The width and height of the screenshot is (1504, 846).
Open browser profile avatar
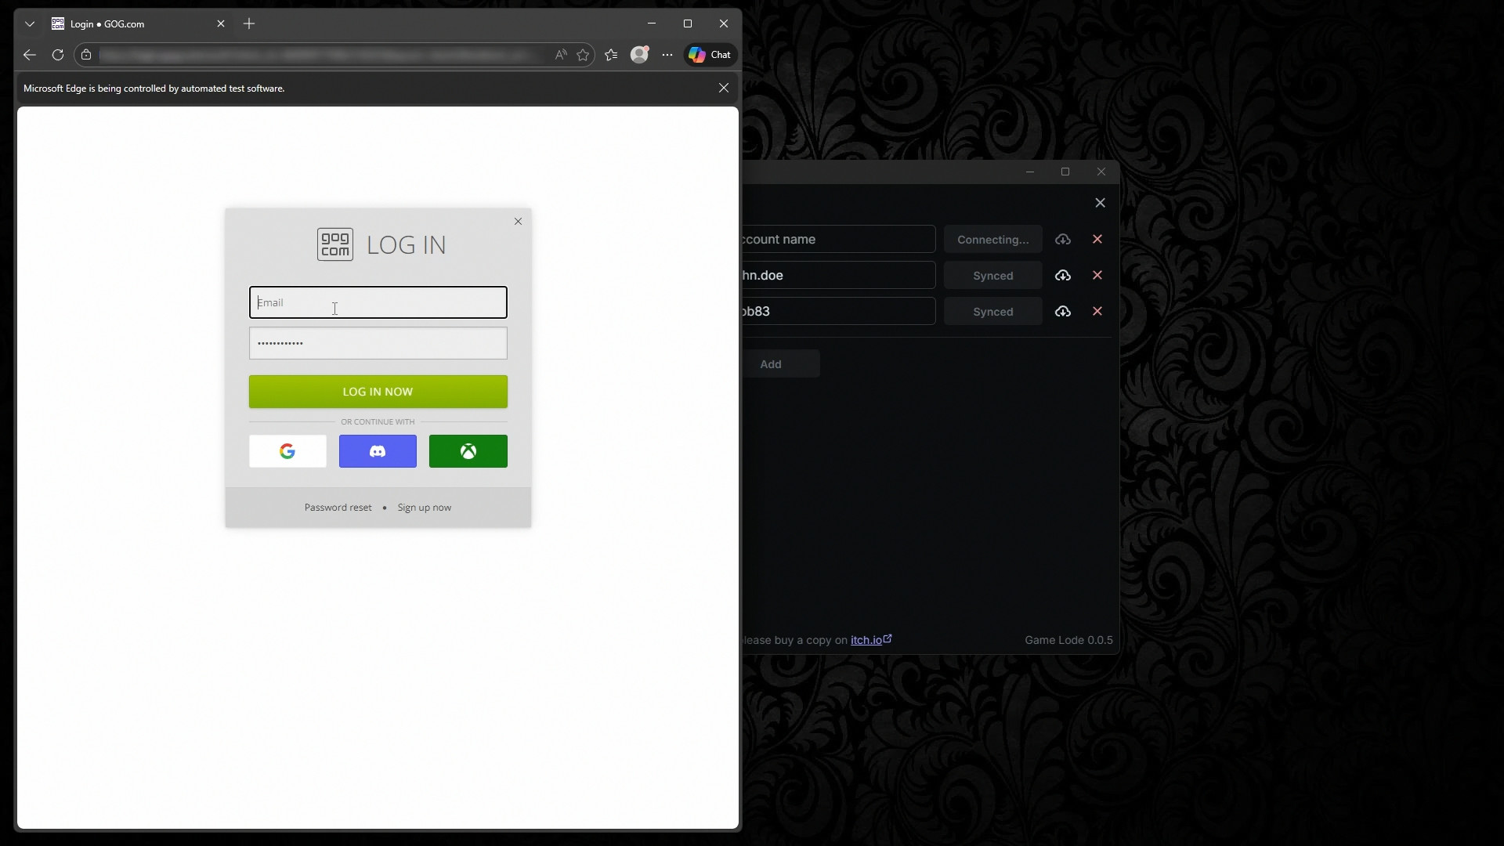click(x=639, y=55)
